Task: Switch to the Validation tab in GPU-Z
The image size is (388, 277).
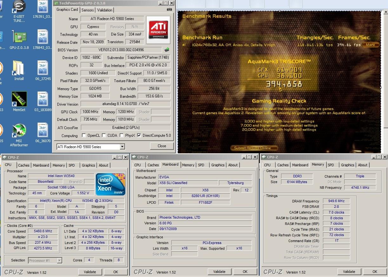Action: [105, 10]
